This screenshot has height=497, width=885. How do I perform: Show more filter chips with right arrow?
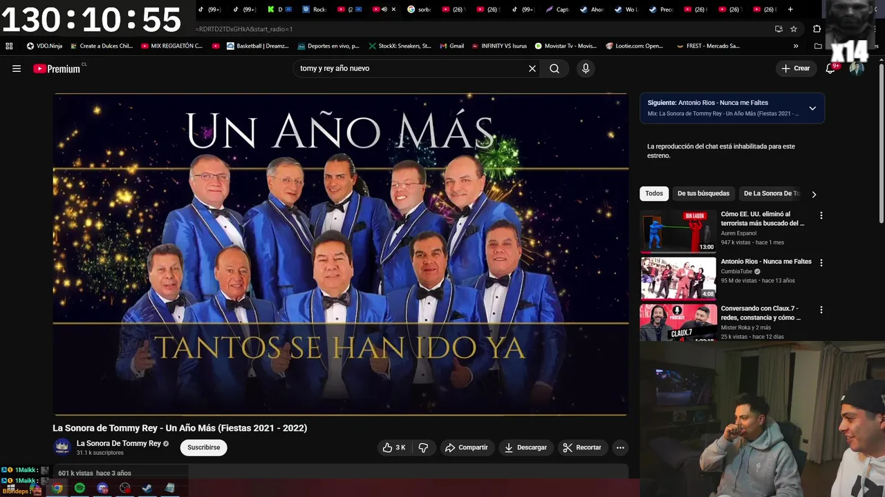(814, 194)
